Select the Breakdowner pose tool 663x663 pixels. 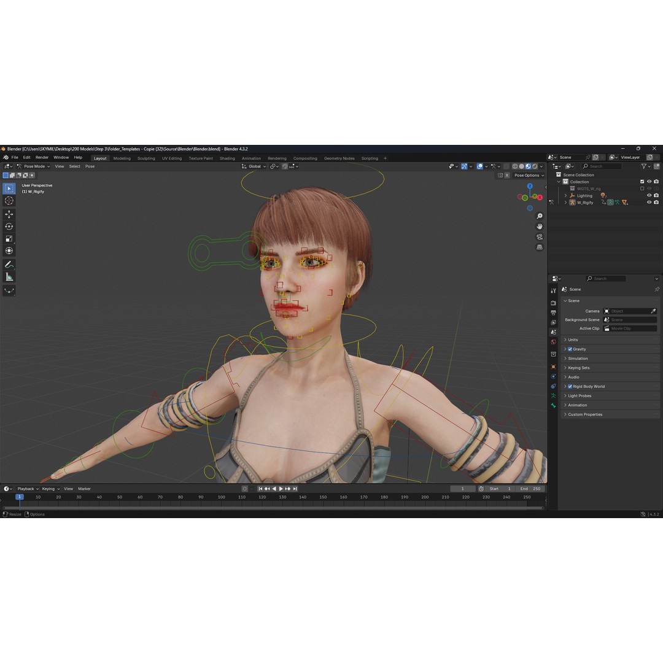pyautogui.click(x=9, y=290)
